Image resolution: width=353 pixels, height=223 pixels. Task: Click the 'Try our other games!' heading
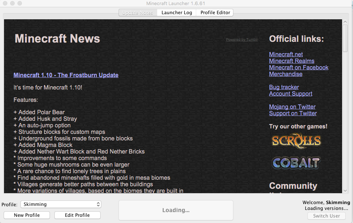pos(298,126)
